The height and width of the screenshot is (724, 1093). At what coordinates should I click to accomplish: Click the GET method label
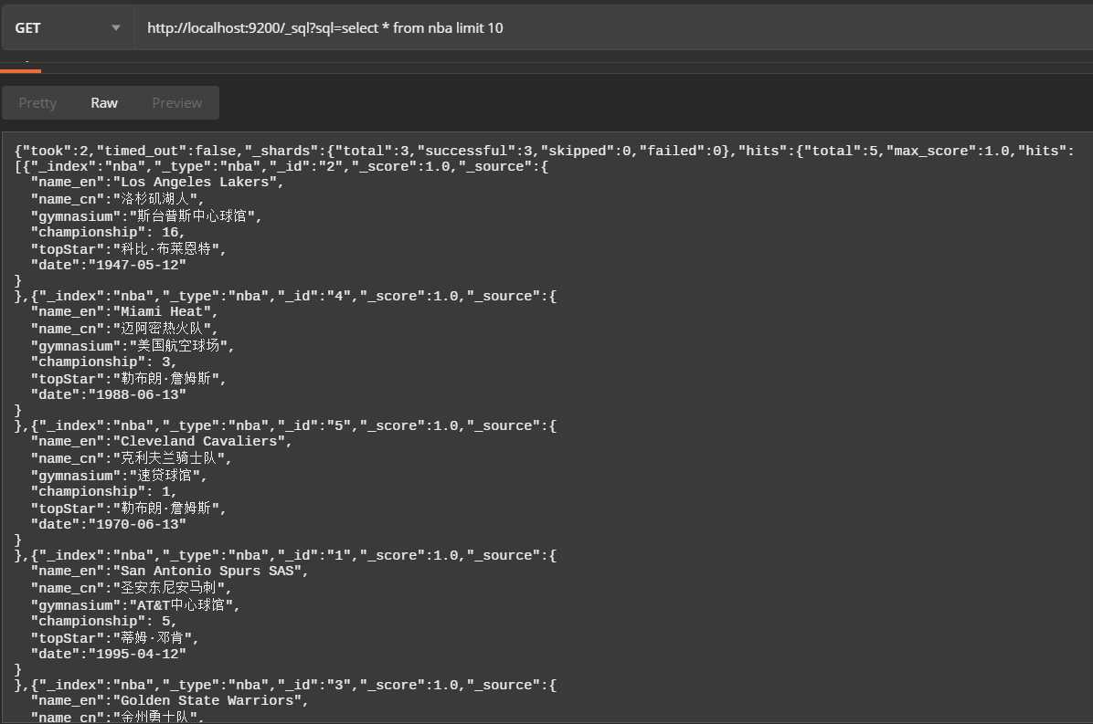pyautogui.click(x=28, y=27)
